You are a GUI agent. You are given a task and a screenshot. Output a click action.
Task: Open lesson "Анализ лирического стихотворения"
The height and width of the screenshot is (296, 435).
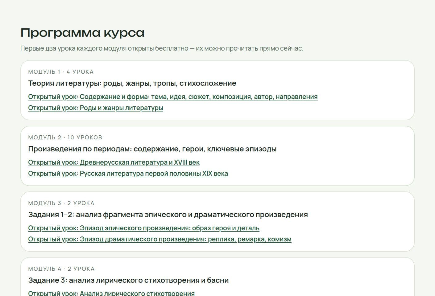click(x=111, y=293)
